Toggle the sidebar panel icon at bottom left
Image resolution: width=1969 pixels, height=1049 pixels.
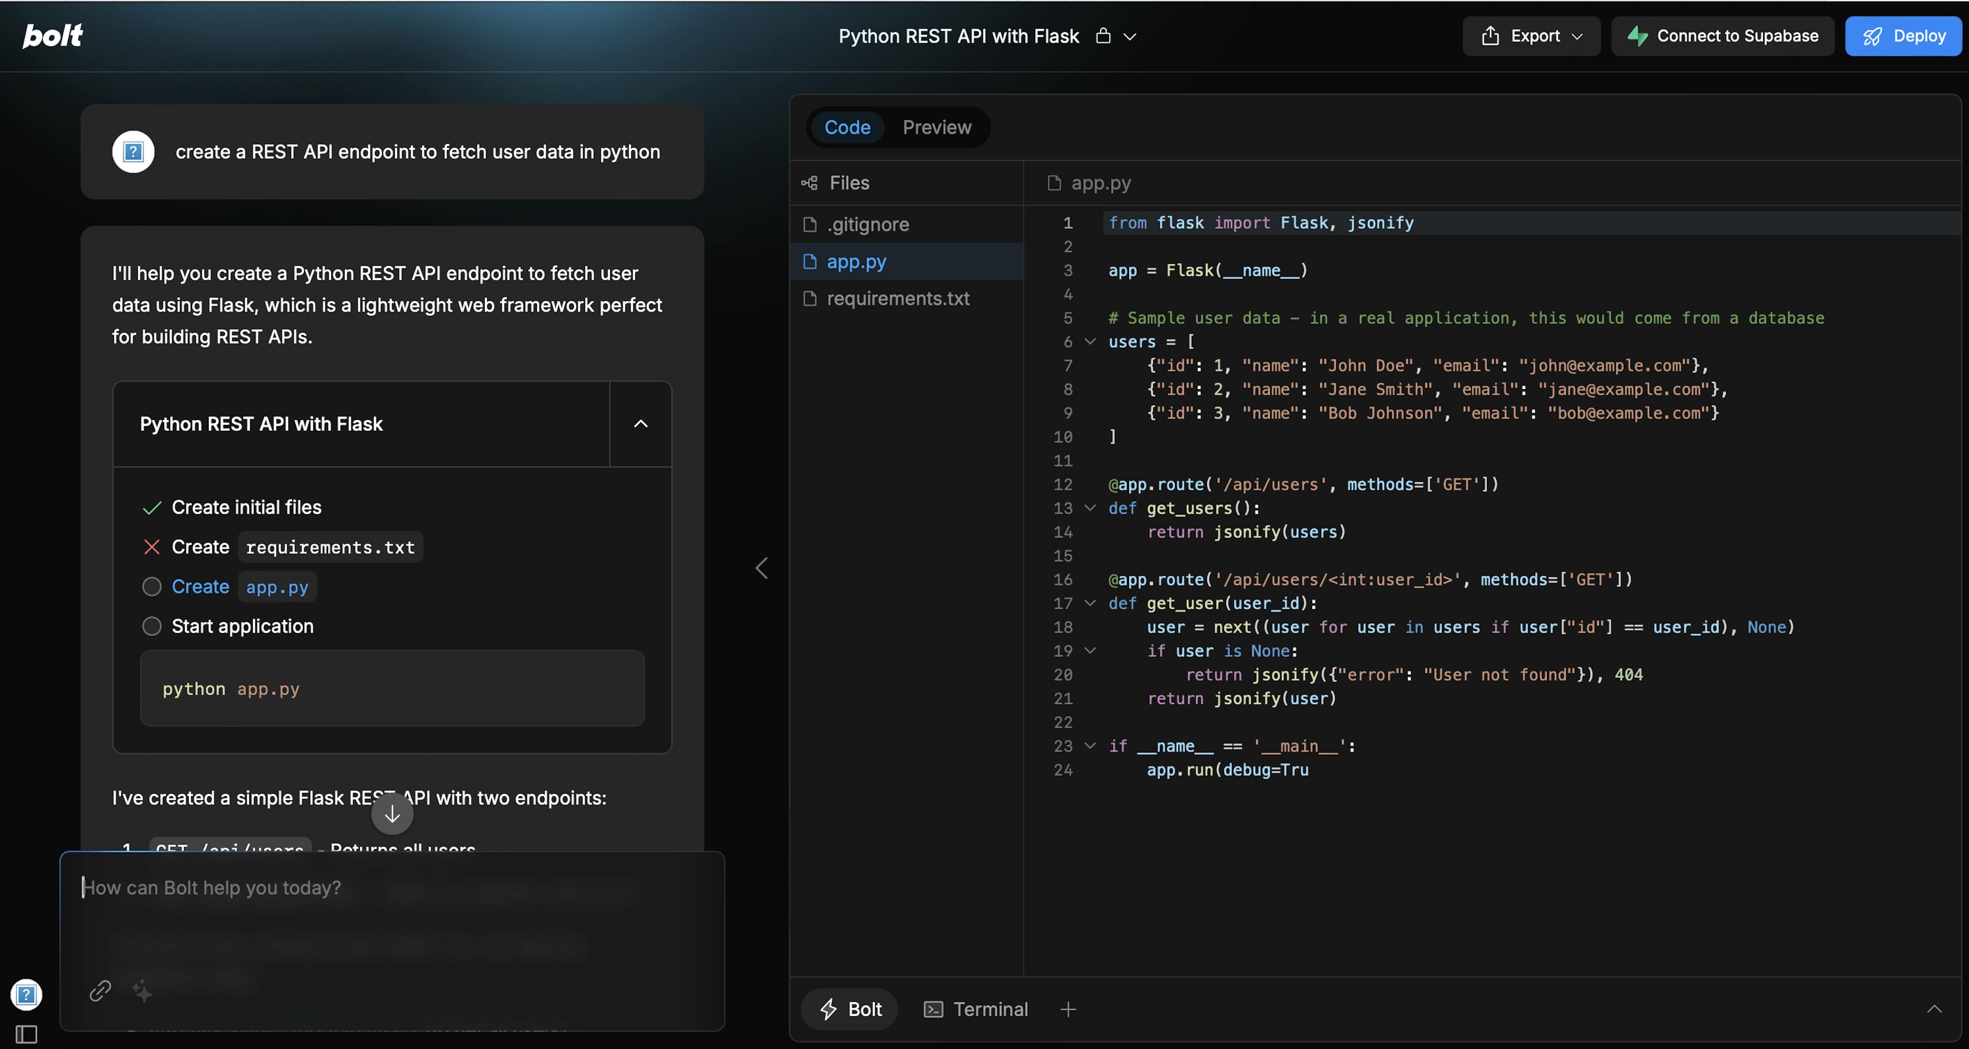[26, 1034]
